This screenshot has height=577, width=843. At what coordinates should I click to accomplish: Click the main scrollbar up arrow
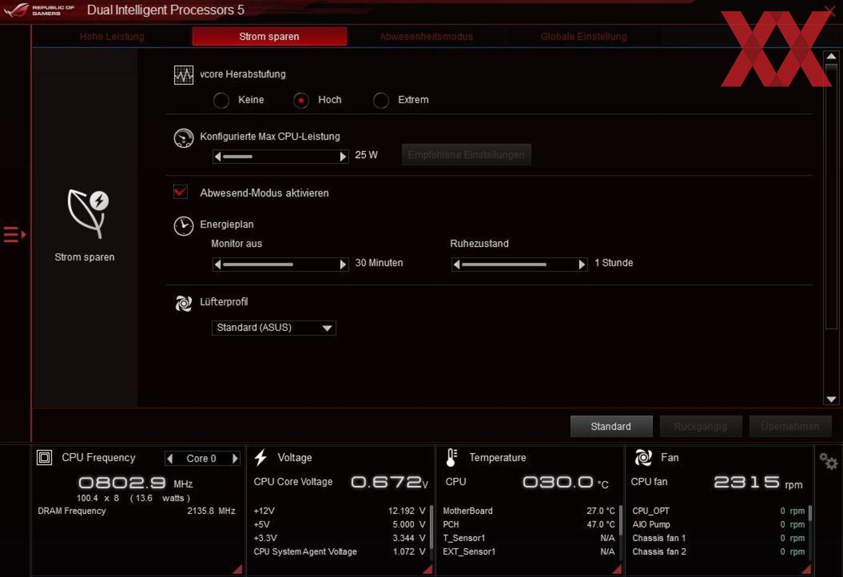click(x=831, y=56)
